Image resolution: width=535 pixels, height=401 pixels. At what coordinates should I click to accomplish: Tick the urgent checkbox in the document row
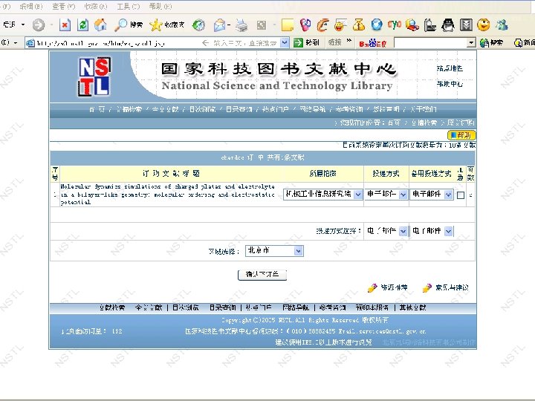461,195
